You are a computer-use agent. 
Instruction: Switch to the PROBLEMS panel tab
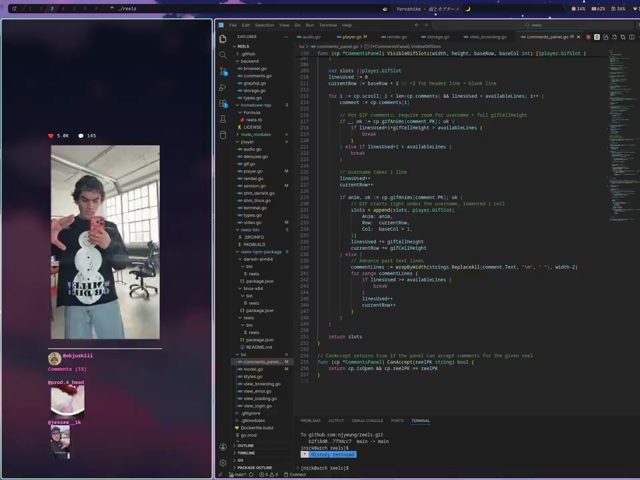point(311,421)
